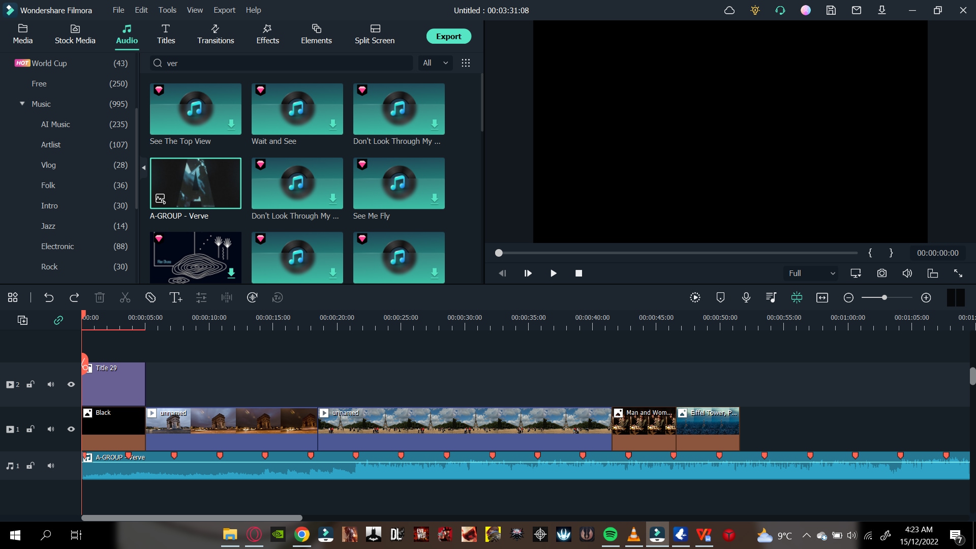The height and width of the screenshot is (549, 976).
Task: Toggle visibility eye icon on video track 2
Action: (x=71, y=384)
